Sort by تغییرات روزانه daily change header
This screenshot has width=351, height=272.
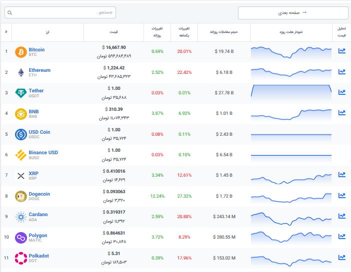tap(157, 32)
